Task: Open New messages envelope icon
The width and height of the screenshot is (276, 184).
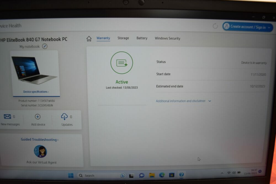Action: tap(7, 116)
